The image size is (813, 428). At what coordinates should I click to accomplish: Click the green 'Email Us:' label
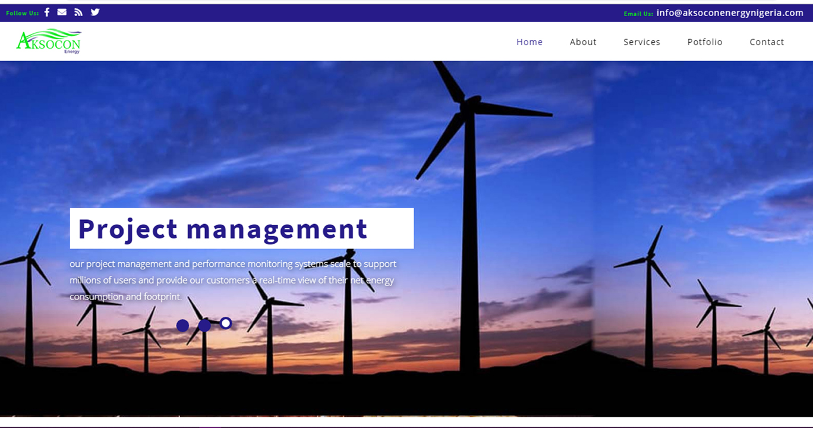pos(638,14)
